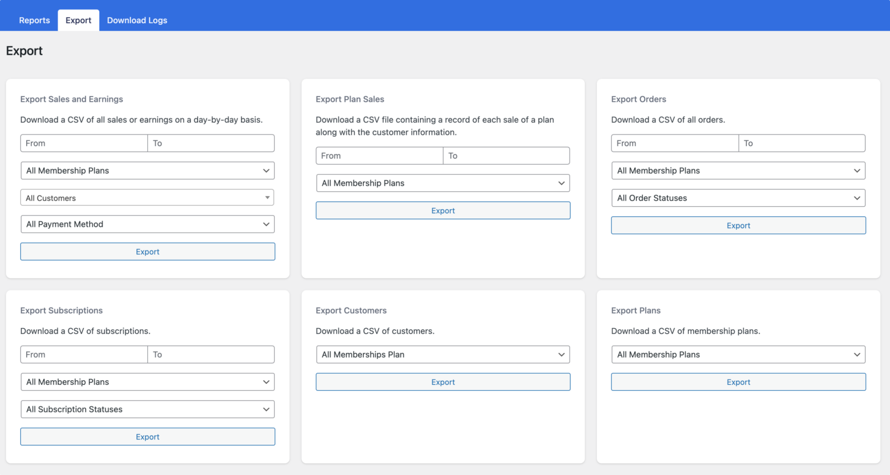The image size is (890, 475).
Task: Click To date in Export Subscriptions
Action: point(211,355)
